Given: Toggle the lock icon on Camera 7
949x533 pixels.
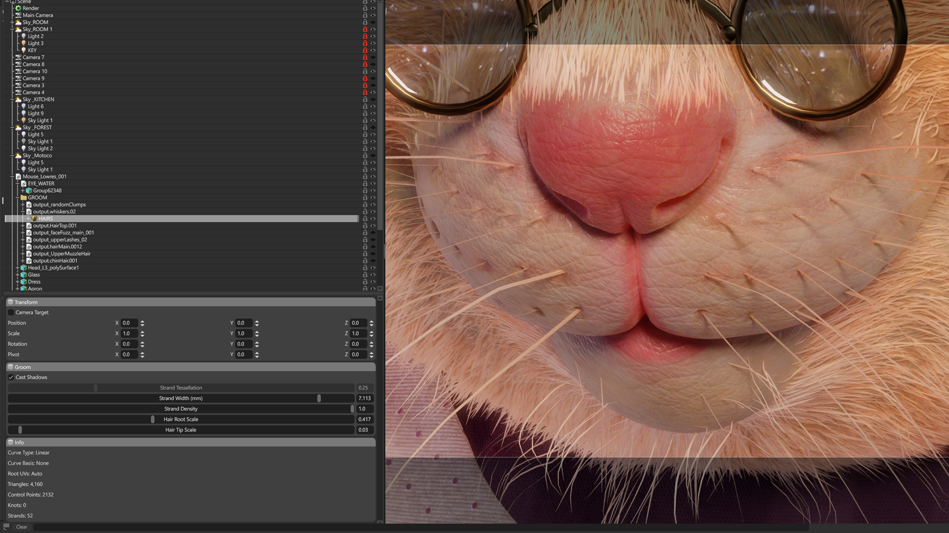Looking at the screenshot, I should (x=365, y=58).
